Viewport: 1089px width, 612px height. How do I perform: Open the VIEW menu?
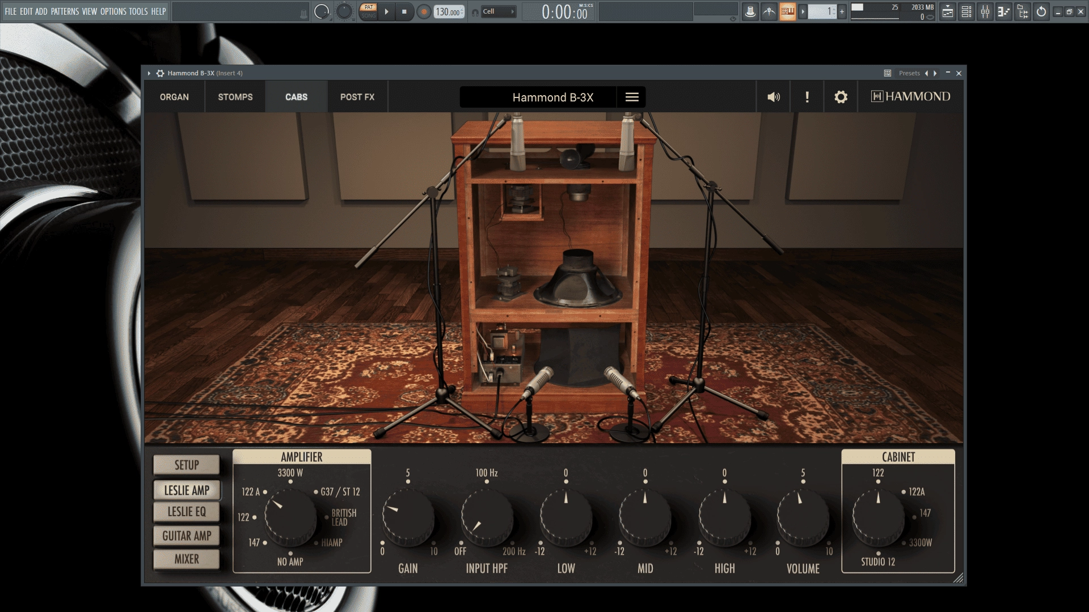click(90, 11)
